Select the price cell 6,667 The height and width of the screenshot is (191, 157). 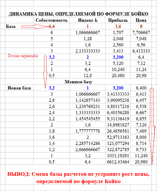click(x=141, y=112)
